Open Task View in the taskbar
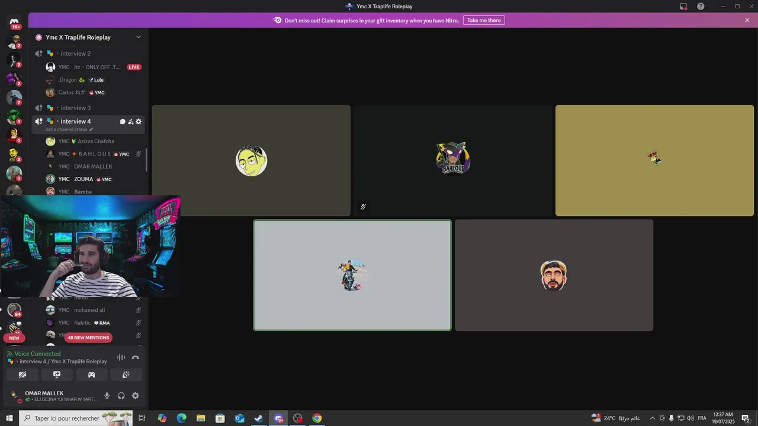758x426 pixels. [x=142, y=418]
